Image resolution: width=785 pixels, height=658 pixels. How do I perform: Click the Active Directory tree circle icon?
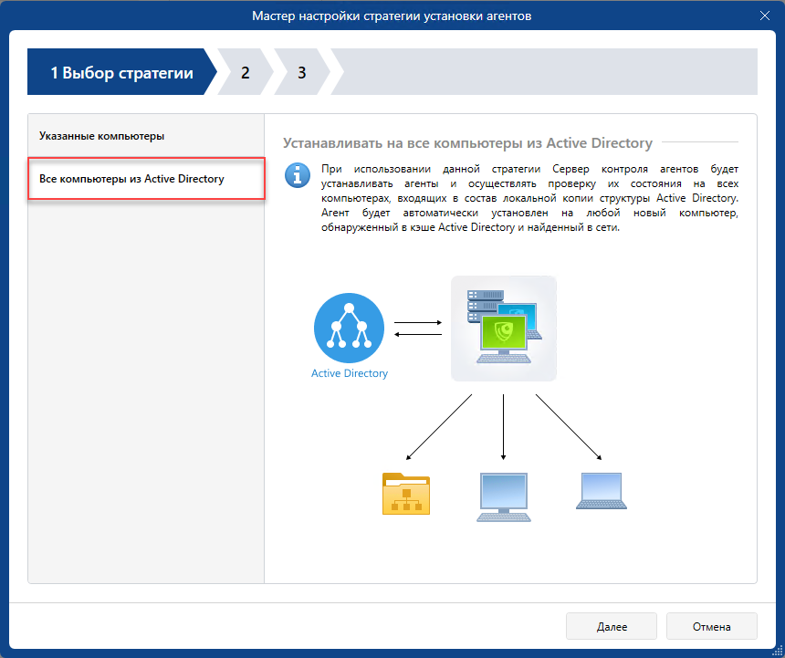pos(349,328)
